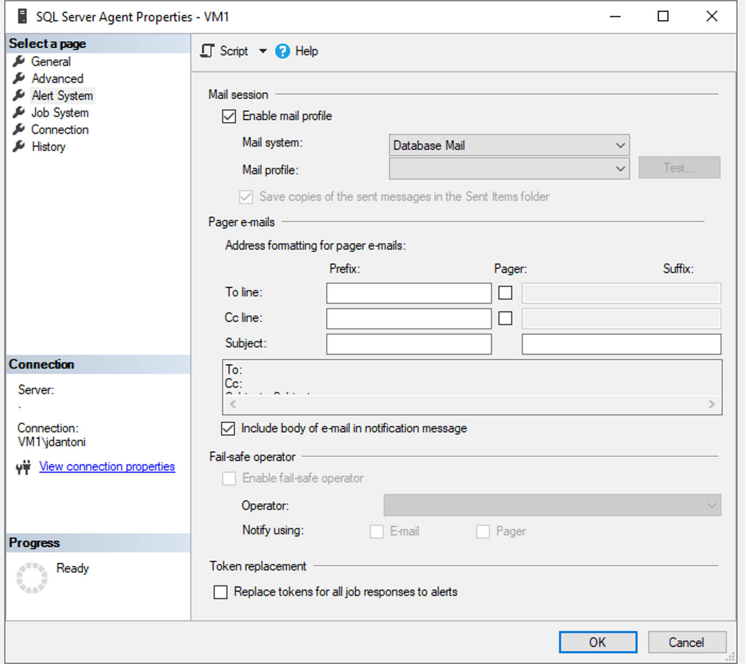Switch to the General page
The image size is (745, 664).
click(x=51, y=61)
